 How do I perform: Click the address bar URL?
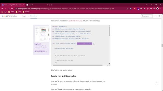point(66,9)
